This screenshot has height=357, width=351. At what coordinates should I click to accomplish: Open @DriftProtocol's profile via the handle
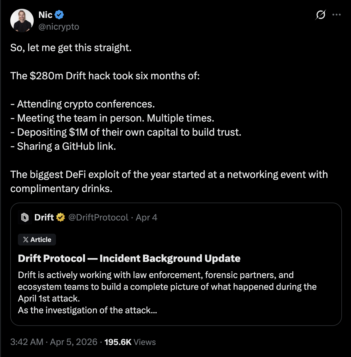pyautogui.click(x=98, y=218)
